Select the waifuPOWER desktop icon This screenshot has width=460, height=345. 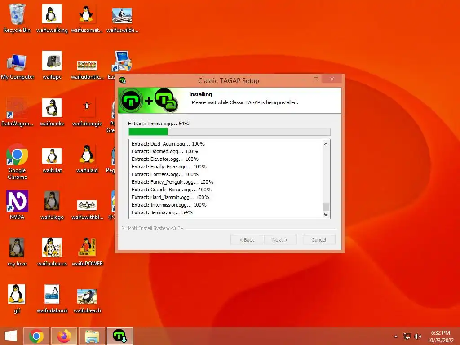(x=87, y=252)
